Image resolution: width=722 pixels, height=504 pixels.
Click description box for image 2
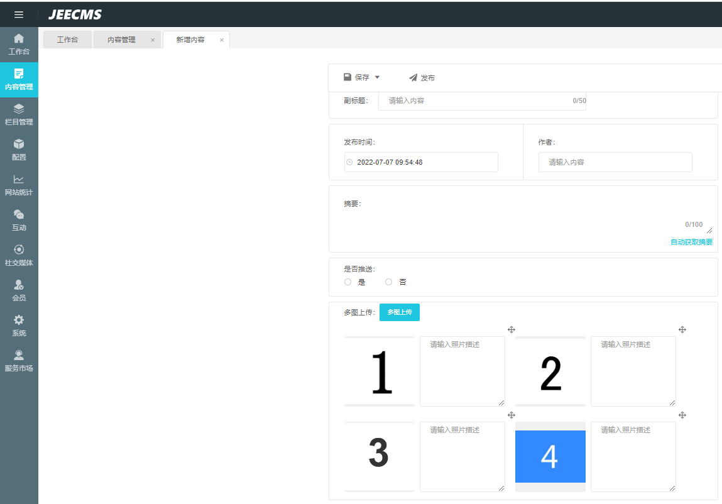(633, 371)
